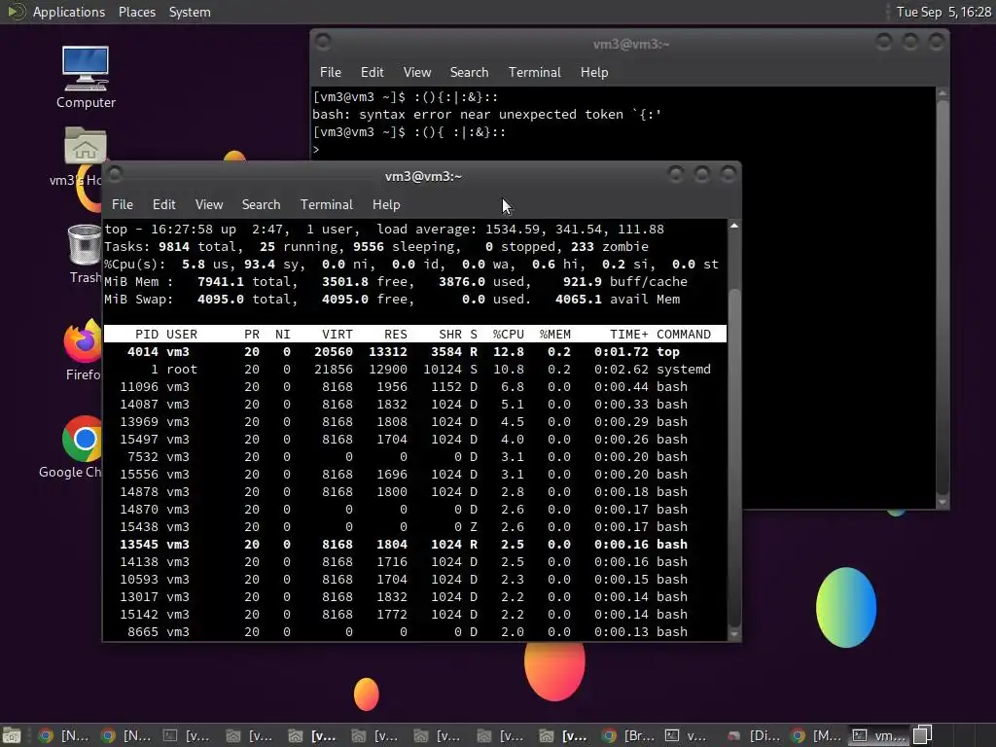Select the bold running row PID 13545

(x=414, y=545)
